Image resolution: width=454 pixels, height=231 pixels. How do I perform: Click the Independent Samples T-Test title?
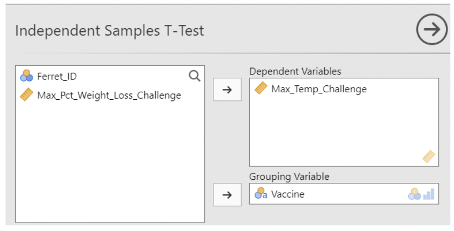(110, 31)
